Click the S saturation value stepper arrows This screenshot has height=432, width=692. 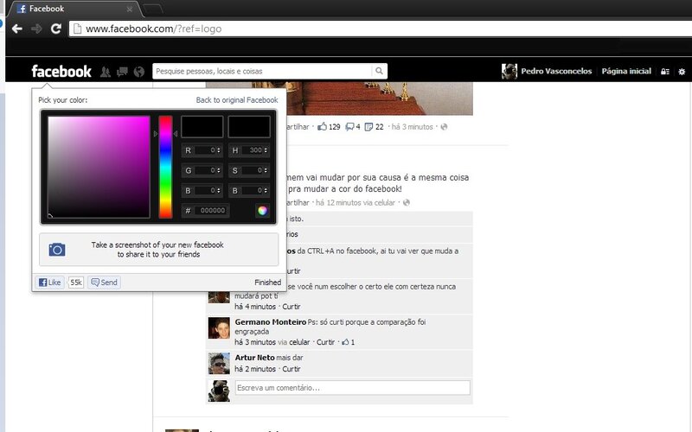[x=266, y=170]
